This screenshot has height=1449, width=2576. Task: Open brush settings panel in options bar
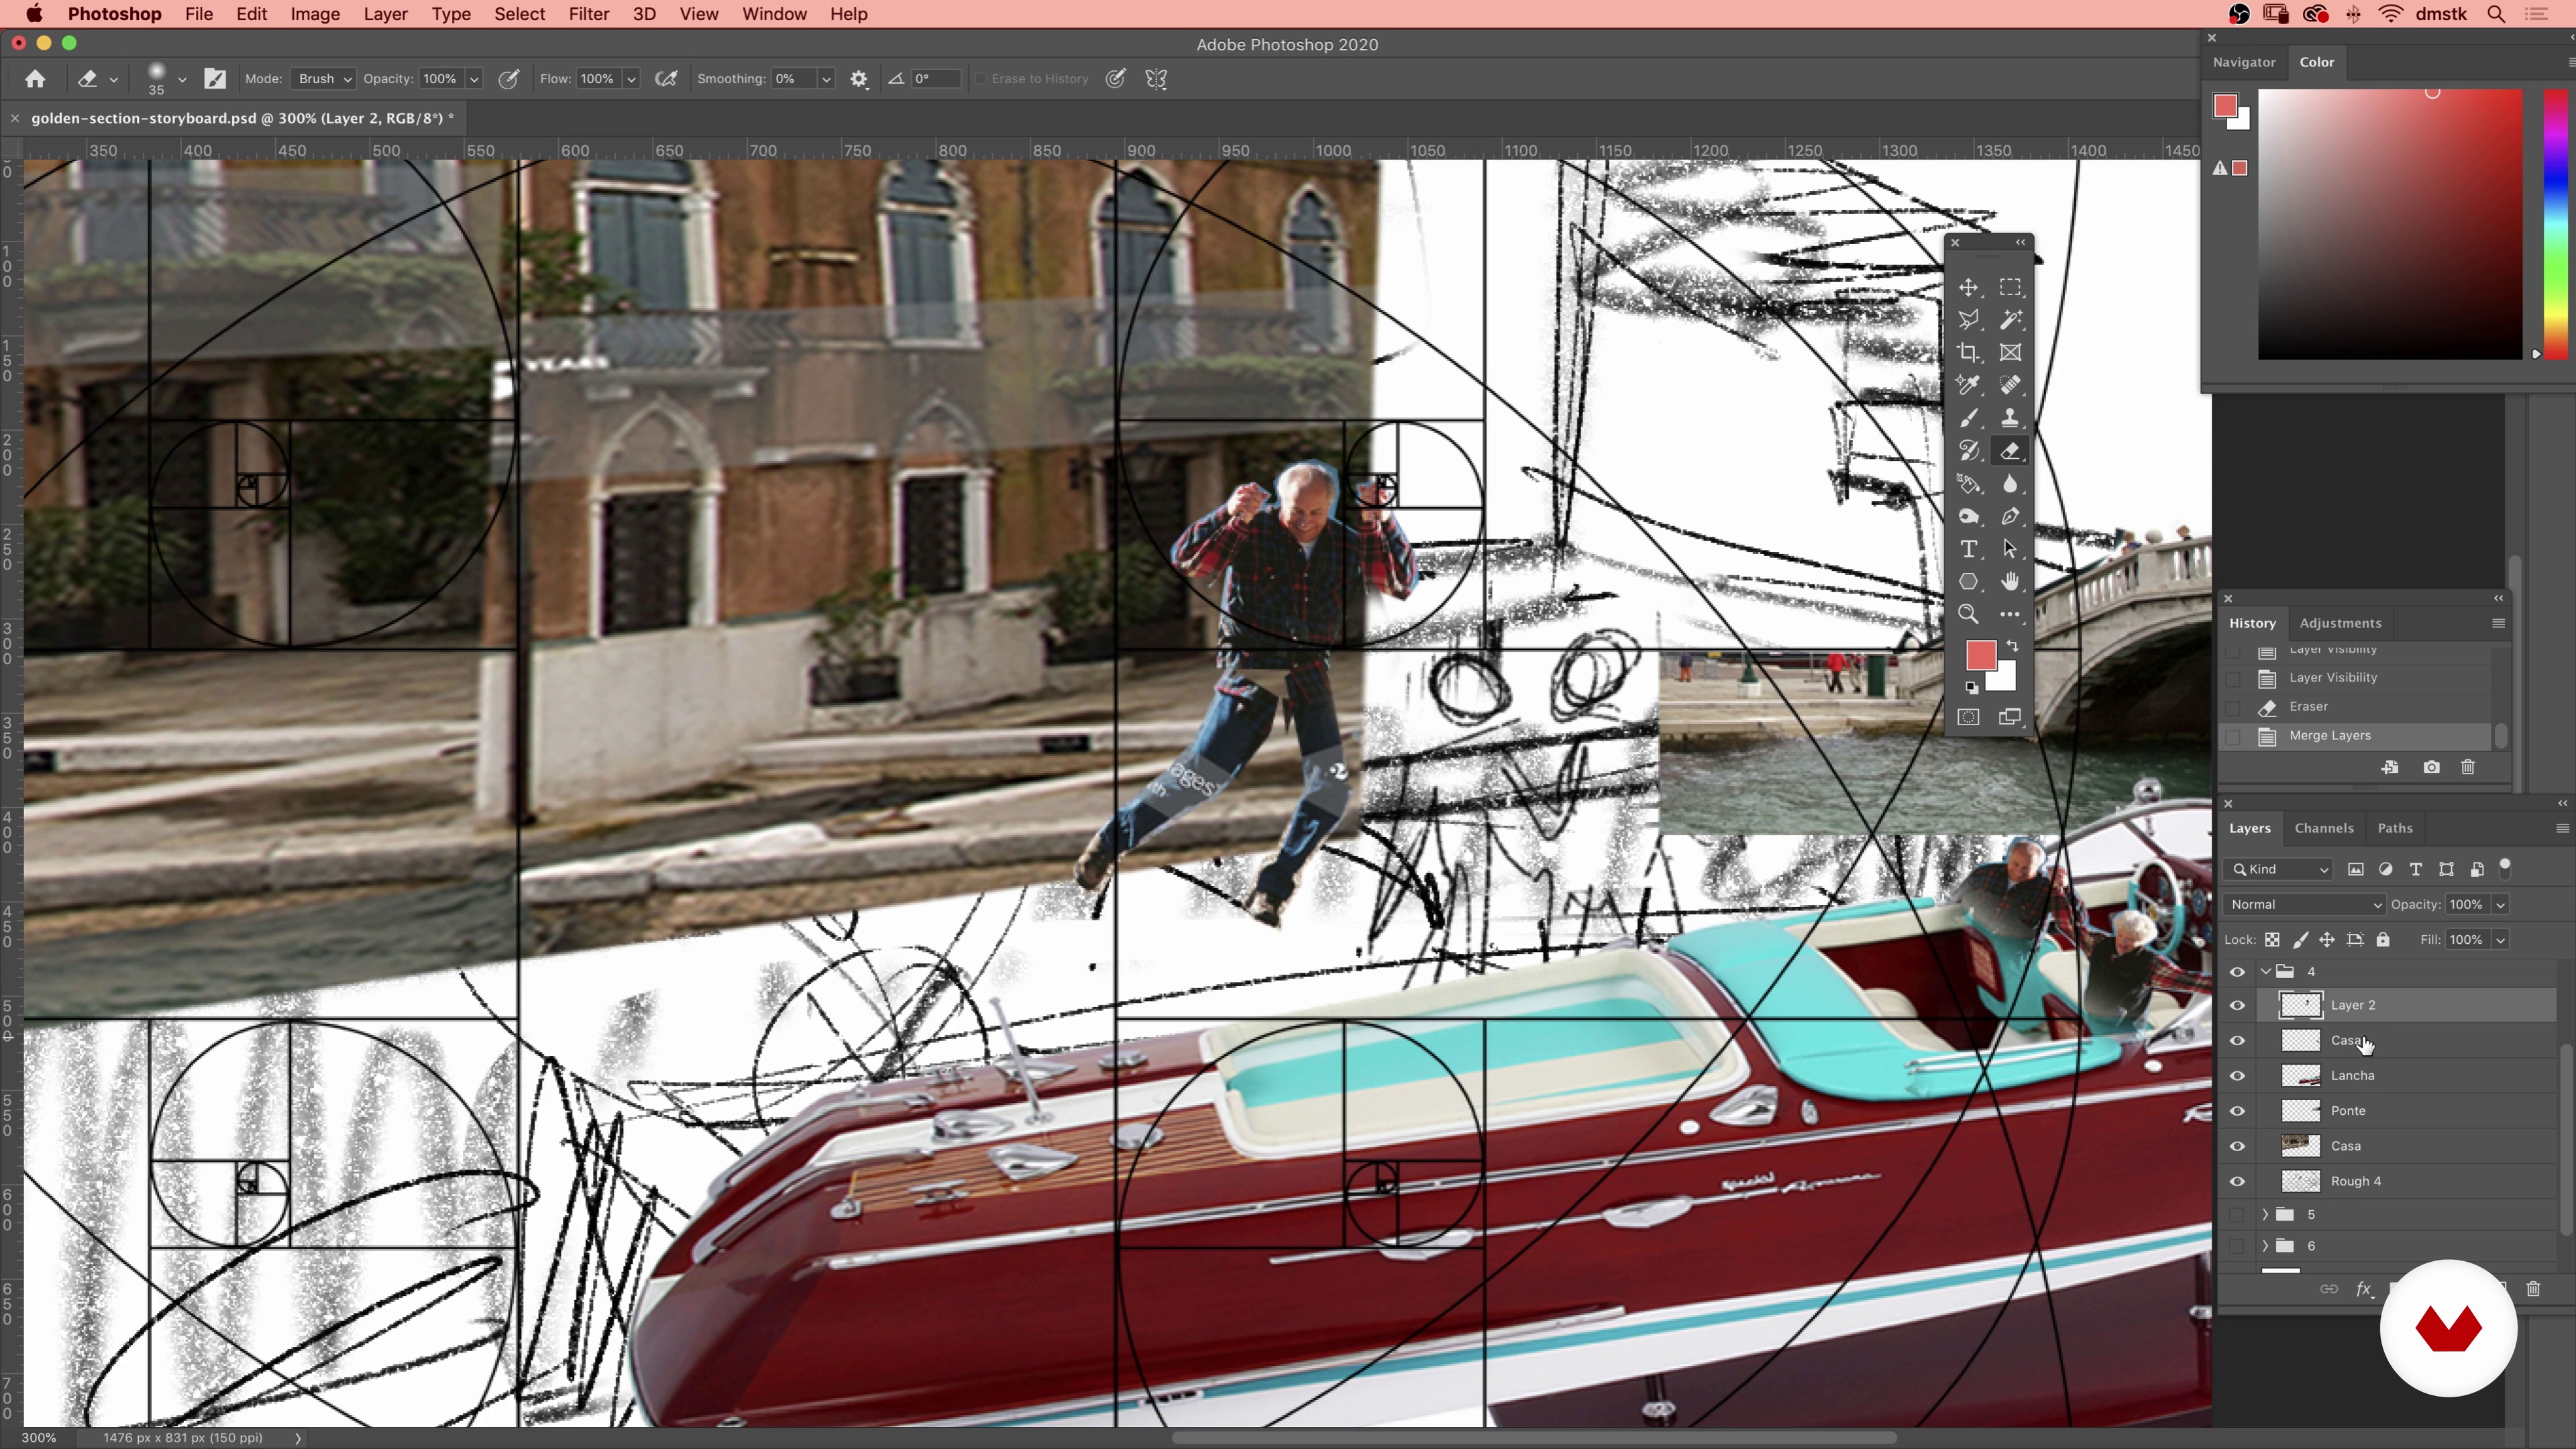[x=215, y=79]
